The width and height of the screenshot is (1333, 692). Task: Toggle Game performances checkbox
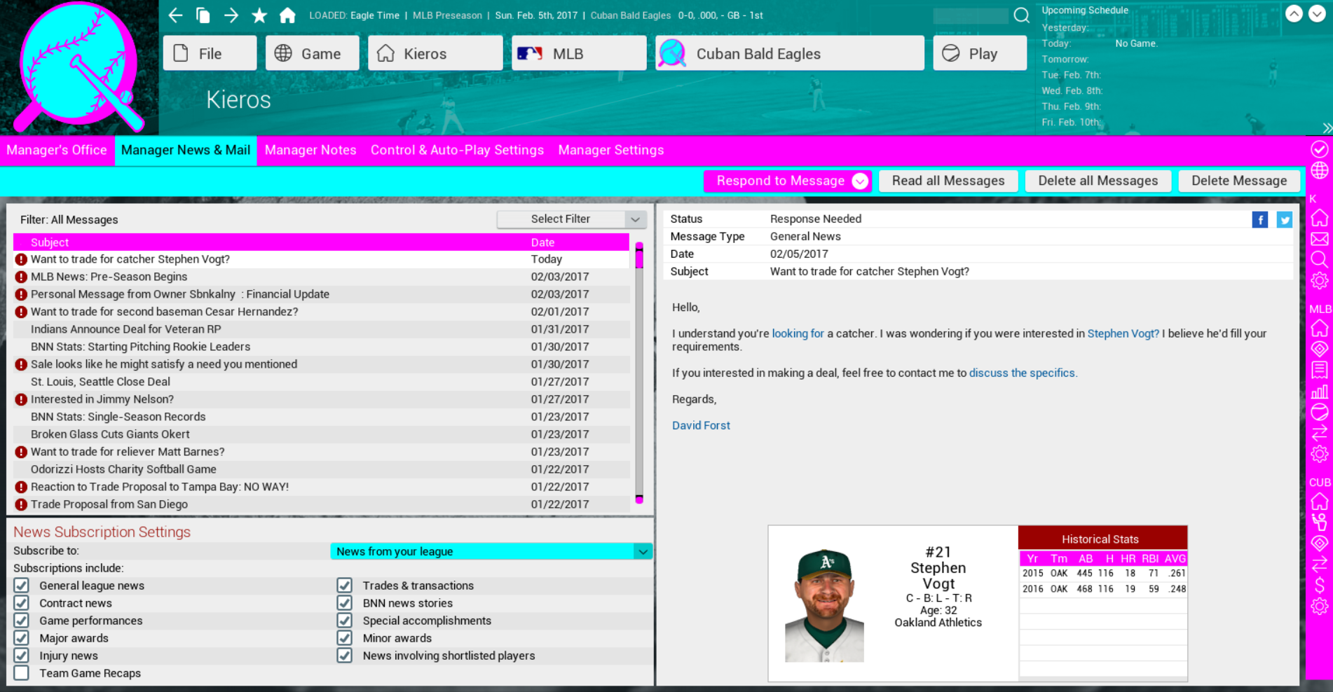click(x=22, y=621)
